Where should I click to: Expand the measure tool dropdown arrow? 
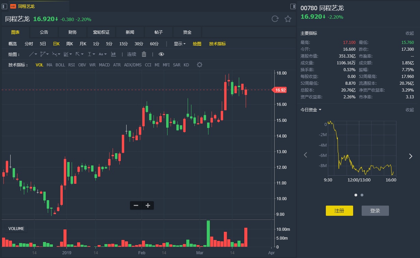pyautogui.click(x=94, y=54)
